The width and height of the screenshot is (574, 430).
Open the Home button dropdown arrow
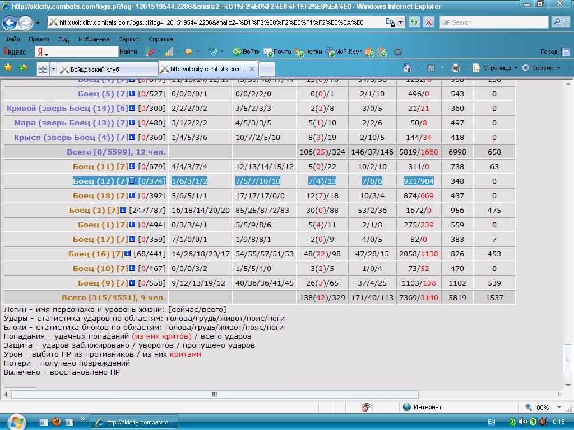[x=418, y=68]
